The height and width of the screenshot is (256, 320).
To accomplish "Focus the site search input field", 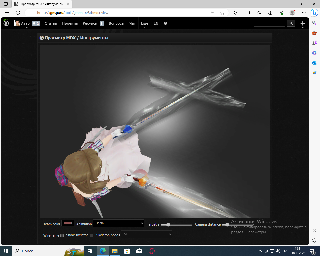I will point(269,23).
